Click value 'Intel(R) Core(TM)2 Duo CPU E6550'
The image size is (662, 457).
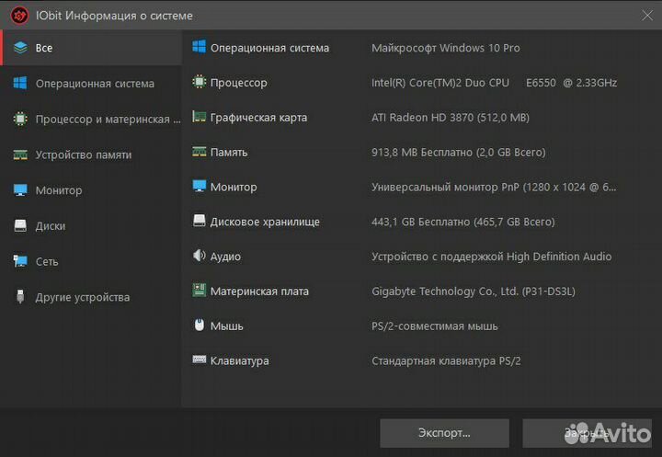click(463, 83)
